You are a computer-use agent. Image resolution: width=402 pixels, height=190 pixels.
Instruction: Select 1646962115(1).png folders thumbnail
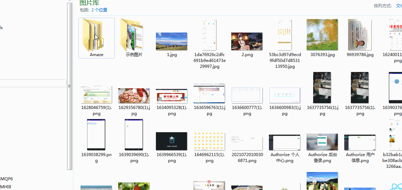tap(209, 141)
